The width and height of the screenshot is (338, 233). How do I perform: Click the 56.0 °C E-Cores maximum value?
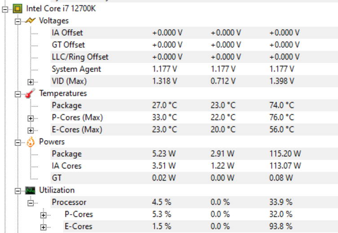[x=281, y=129]
